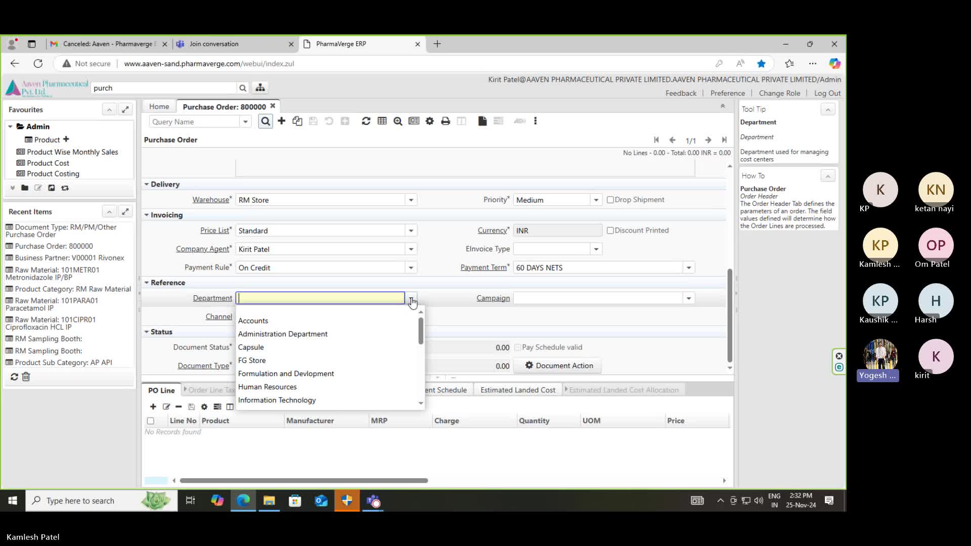The width and height of the screenshot is (971, 546).
Task: Pick Information Technology from the Department list
Action: [328, 400]
